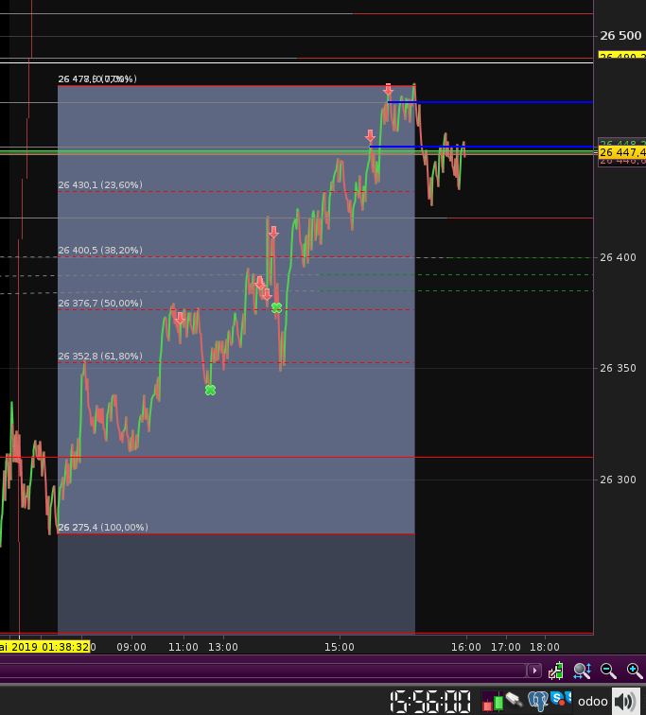Open the PostgreSQL elephant tray icon
This screenshot has width=646, height=715.
538,701
